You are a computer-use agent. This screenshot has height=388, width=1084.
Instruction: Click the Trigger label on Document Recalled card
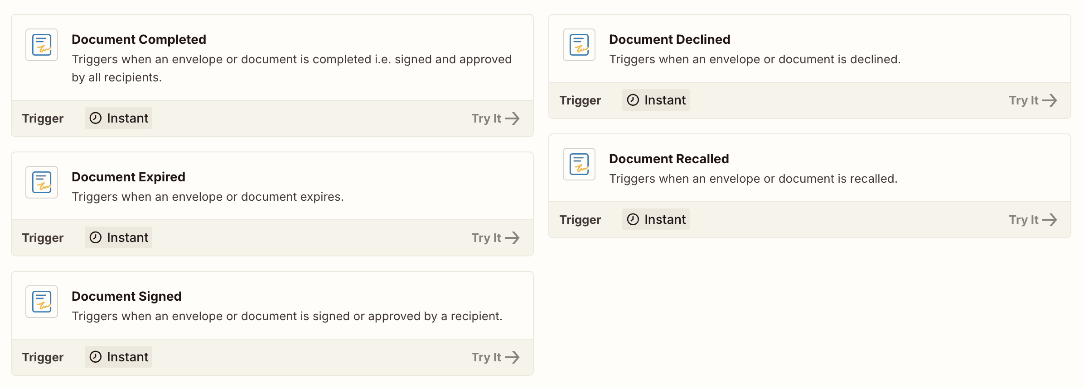tap(580, 219)
